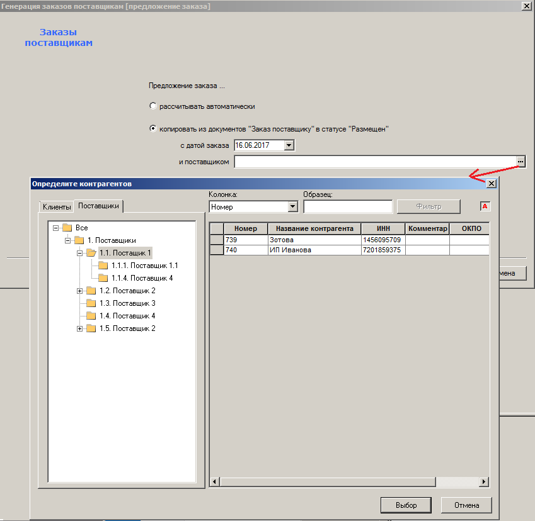Click the number cell 740
535x521 pixels.
tap(246, 250)
